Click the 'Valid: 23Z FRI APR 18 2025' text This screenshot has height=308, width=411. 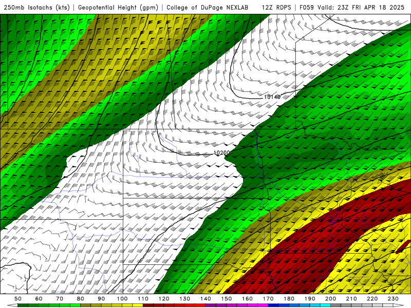(x=361, y=7)
